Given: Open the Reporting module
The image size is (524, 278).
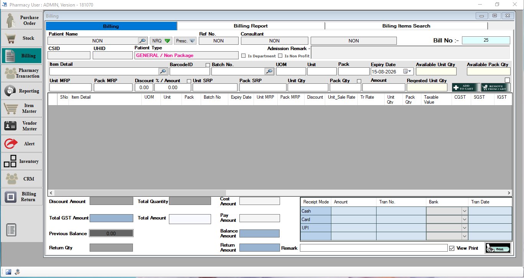Looking at the screenshot, I should tap(21, 91).
